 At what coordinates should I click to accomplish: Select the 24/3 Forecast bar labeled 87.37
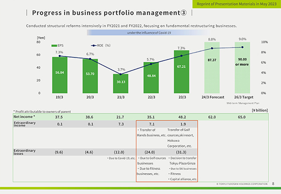click(212, 67)
